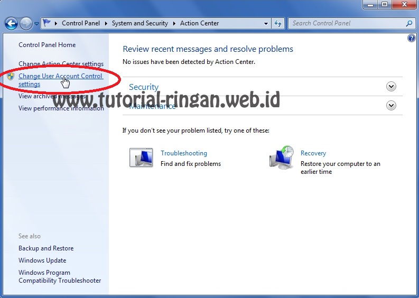The height and width of the screenshot is (298, 419).
Task: Click 'Review recent messages and resolve problems' heading
Action: (208, 49)
